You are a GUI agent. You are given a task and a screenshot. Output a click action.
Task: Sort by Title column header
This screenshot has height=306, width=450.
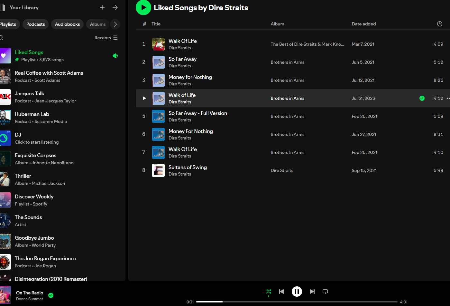click(156, 24)
